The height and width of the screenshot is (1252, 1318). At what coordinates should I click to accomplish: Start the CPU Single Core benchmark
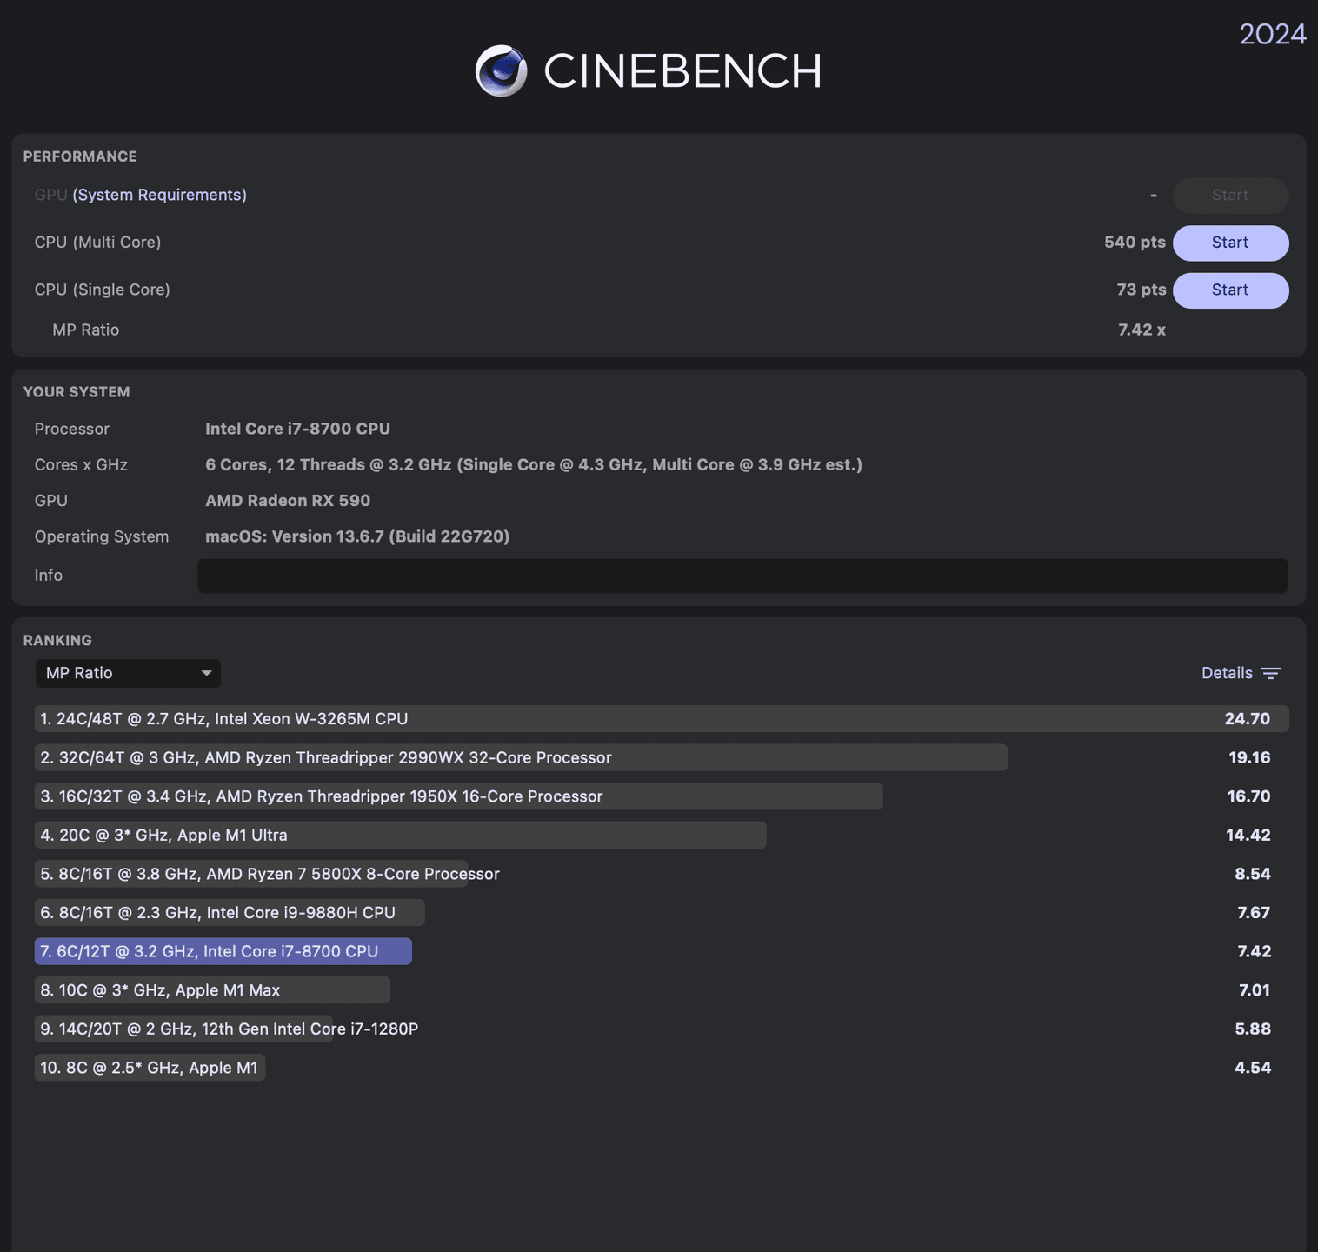[x=1230, y=290]
